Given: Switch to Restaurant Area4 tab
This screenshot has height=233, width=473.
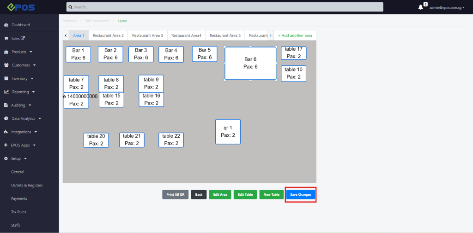Looking at the screenshot, I should pos(186,35).
